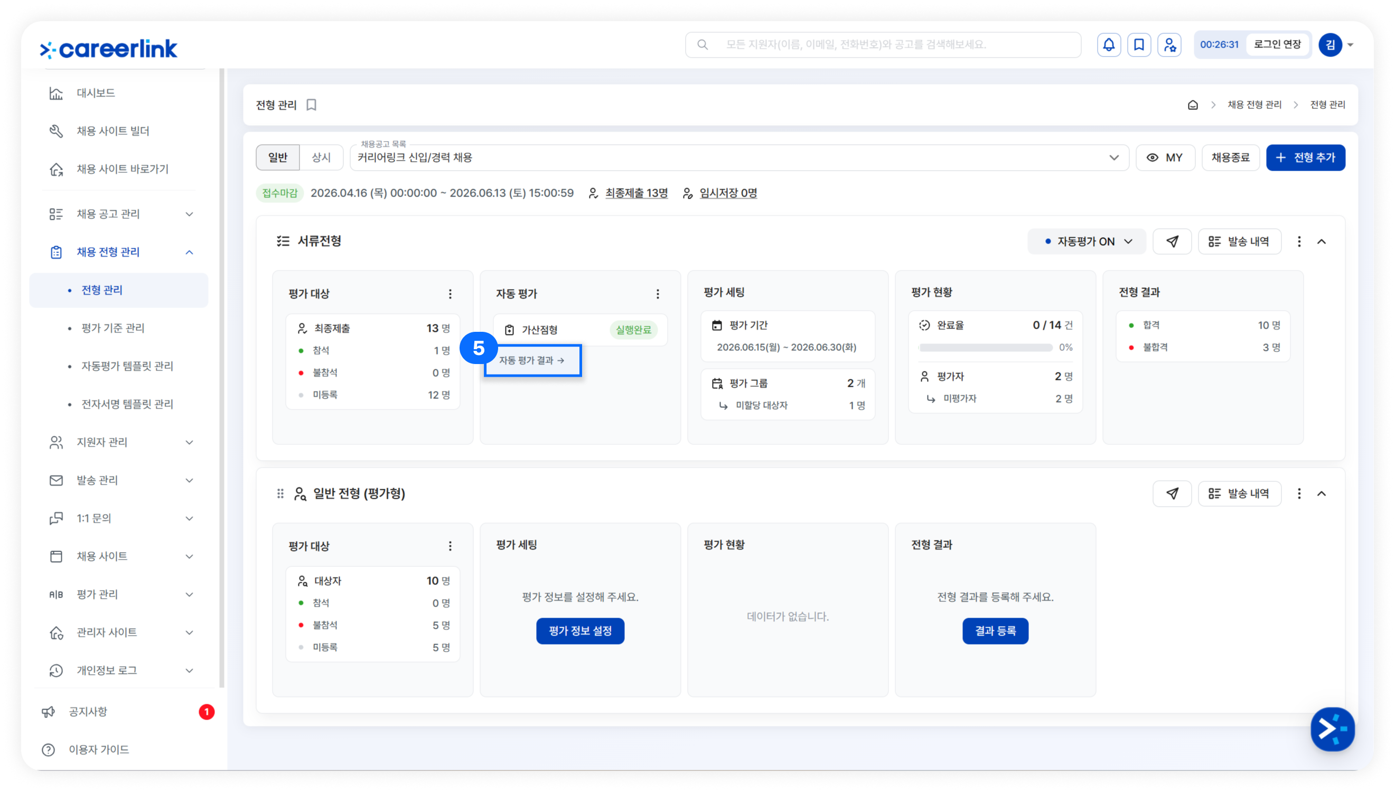Click the user settings icon in header
This screenshot has height=792, width=1395.
[x=1169, y=44]
